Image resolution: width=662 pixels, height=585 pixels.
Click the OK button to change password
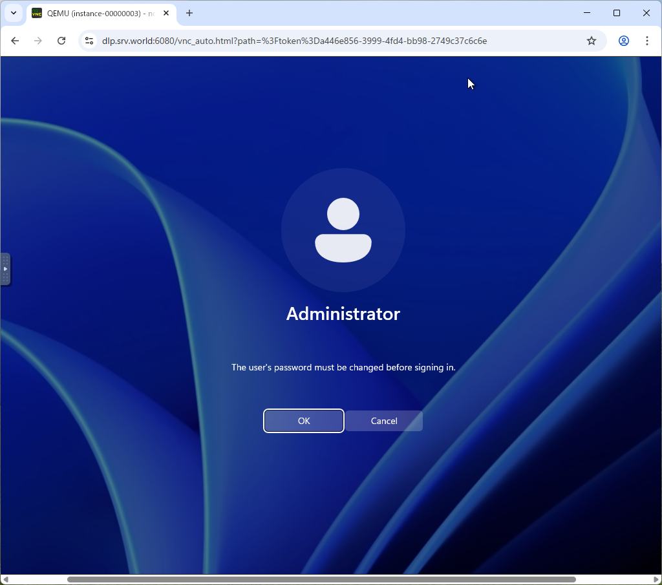tap(303, 421)
